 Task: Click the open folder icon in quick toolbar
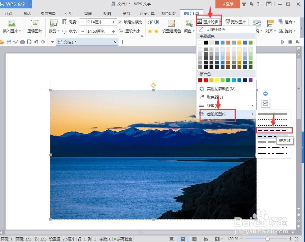(2, 42)
